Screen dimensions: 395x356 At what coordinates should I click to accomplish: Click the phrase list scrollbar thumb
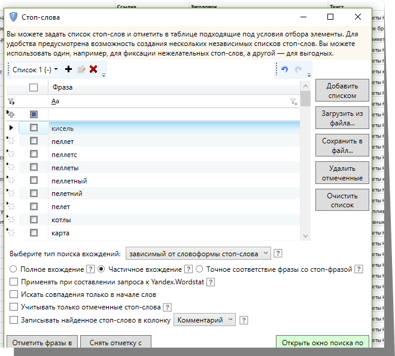[x=306, y=99]
